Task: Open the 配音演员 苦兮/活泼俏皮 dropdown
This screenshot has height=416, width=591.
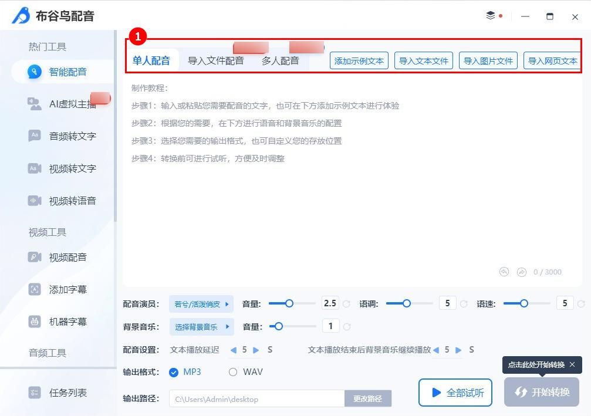Action: (x=201, y=304)
